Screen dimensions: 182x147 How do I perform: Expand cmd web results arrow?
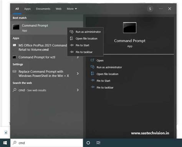click(x=78, y=90)
